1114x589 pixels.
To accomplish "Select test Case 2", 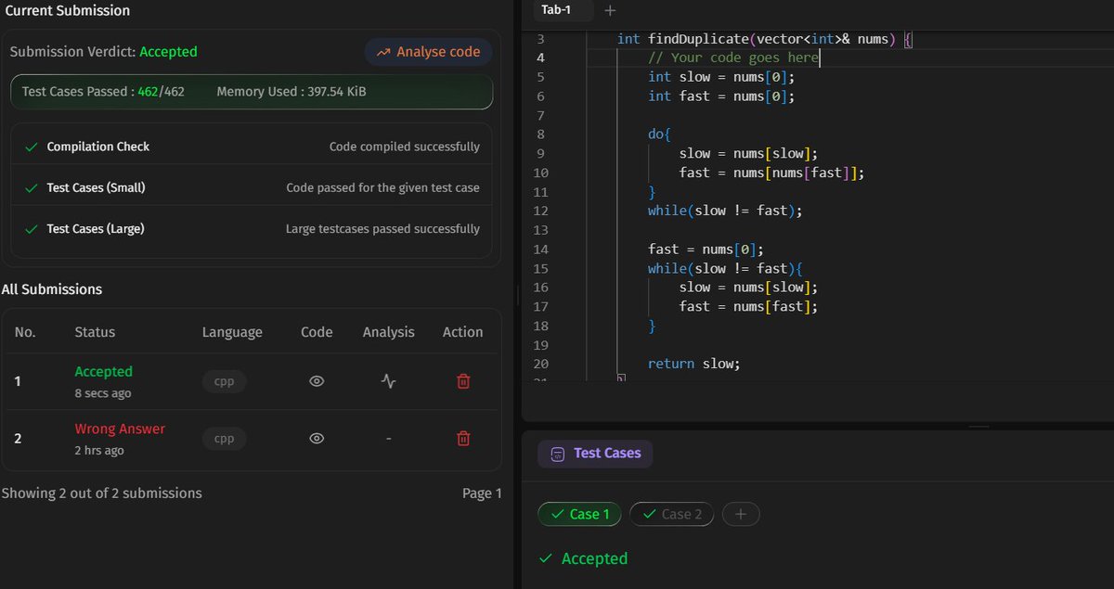I will click(672, 514).
